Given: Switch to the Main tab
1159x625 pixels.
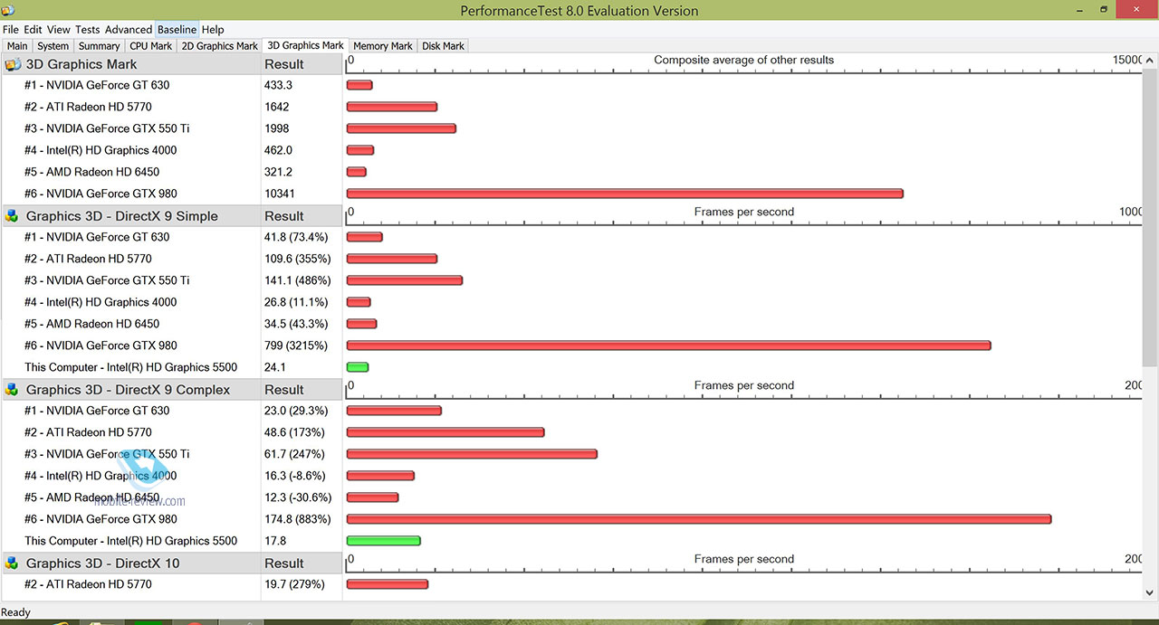Looking at the screenshot, I should tap(17, 46).
